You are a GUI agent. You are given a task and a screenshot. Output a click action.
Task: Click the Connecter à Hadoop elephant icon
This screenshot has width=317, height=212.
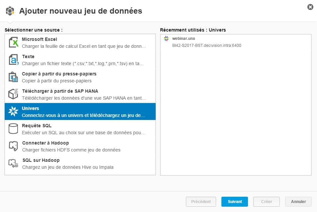pos(13,146)
